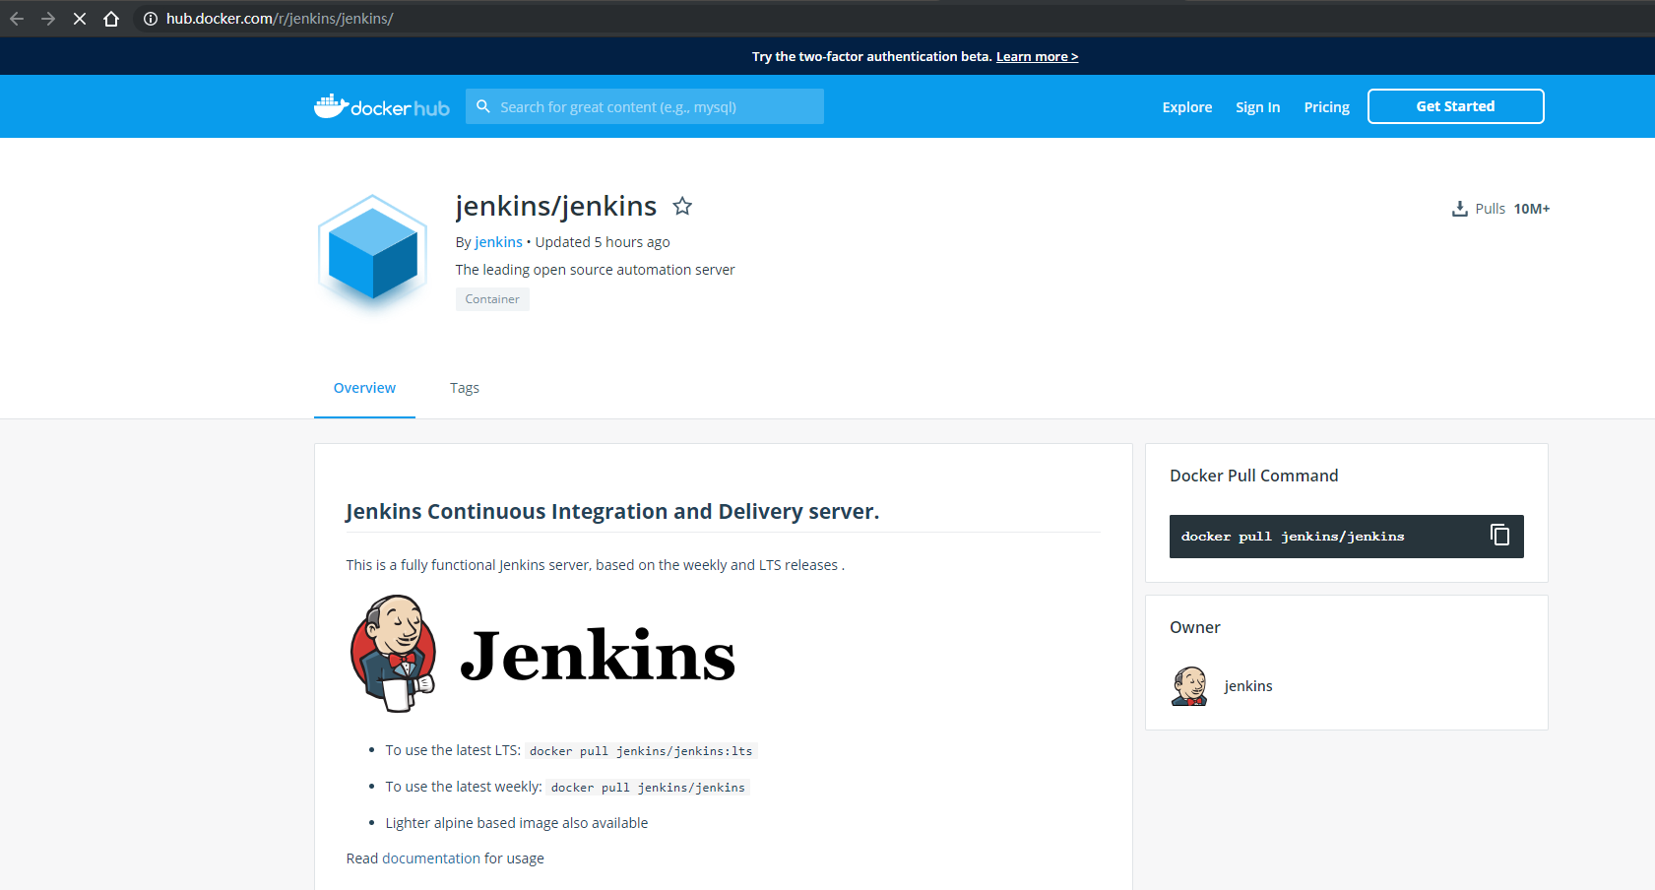The width and height of the screenshot is (1655, 890).
Task: Click the 10M+ pulls count
Action: pos(1532,209)
